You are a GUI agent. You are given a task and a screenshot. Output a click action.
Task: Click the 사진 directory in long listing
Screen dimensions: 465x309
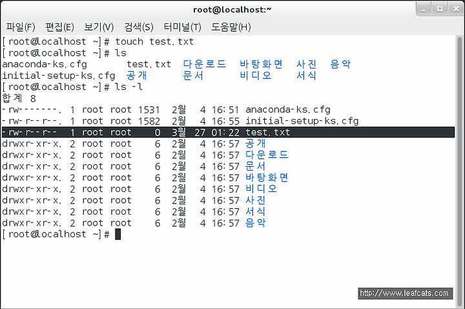pyautogui.click(x=255, y=200)
